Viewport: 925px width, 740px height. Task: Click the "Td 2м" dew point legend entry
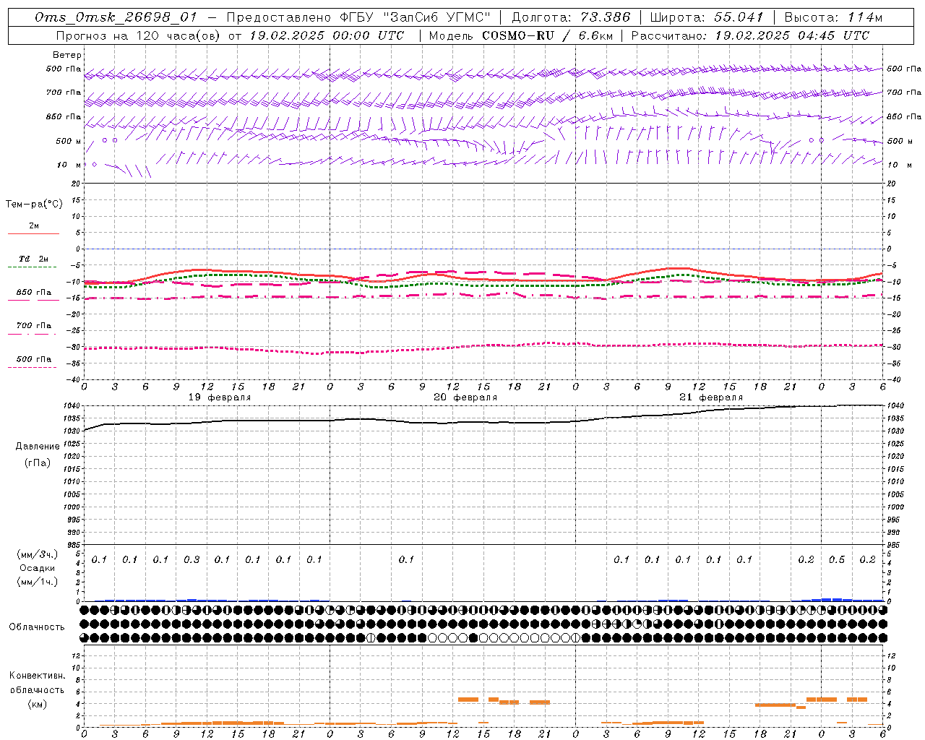(34, 259)
